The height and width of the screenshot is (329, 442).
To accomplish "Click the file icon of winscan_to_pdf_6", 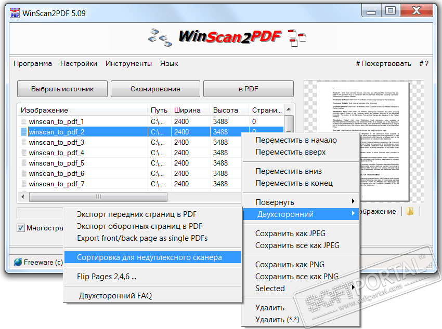I will pyautogui.click(x=24, y=173).
